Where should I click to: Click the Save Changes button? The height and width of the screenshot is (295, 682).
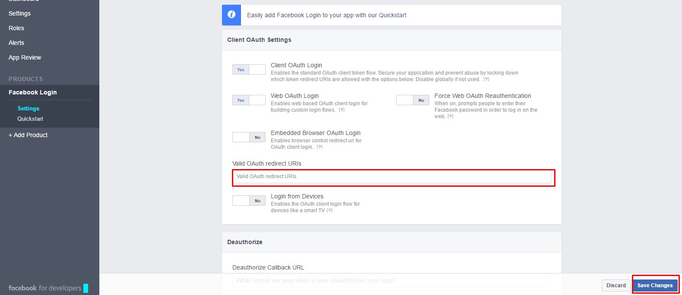pyautogui.click(x=655, y=285)
